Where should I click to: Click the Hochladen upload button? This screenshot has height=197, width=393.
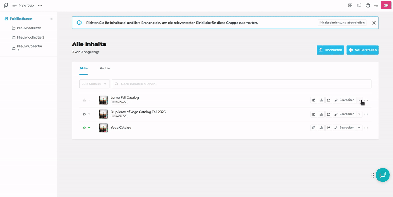tap(330, 50)
